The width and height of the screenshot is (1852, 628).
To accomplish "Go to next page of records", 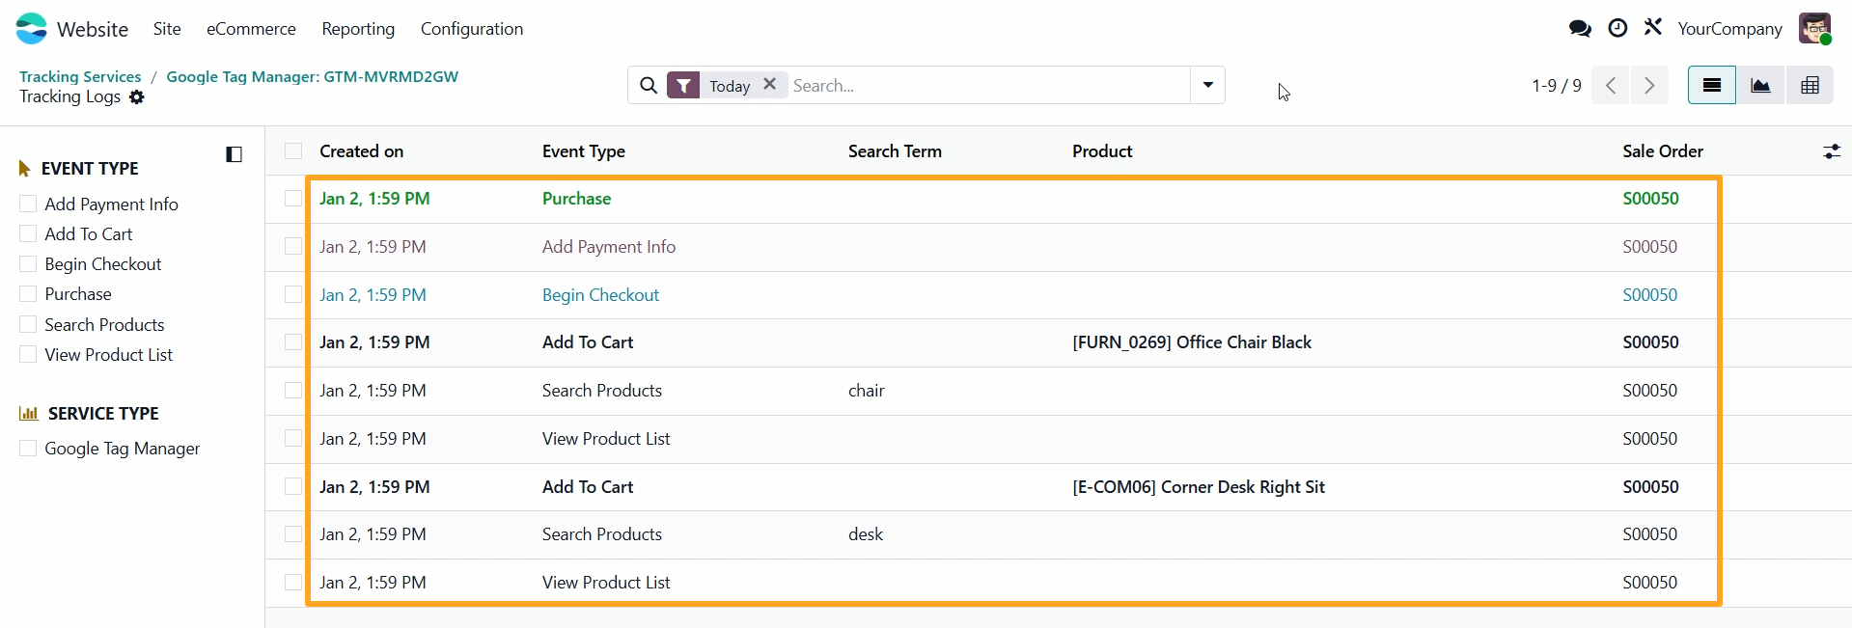I will tap(1649, 85).
